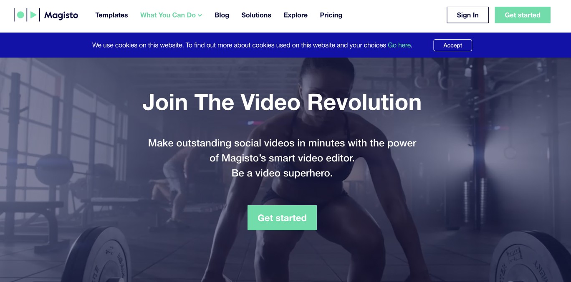Click the green play triangle logo icon

point(33,15)
